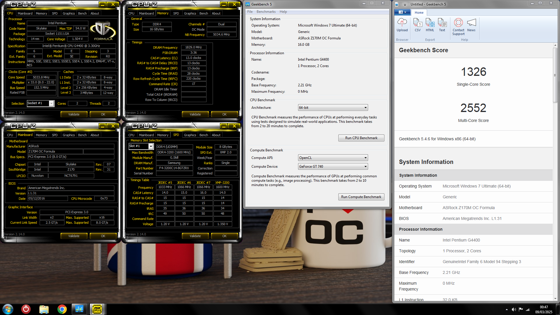This screenshot has width=560, height=315.
Task: Click Validate in the CPU-Z CPU window
Action: (x=74, y=114)
